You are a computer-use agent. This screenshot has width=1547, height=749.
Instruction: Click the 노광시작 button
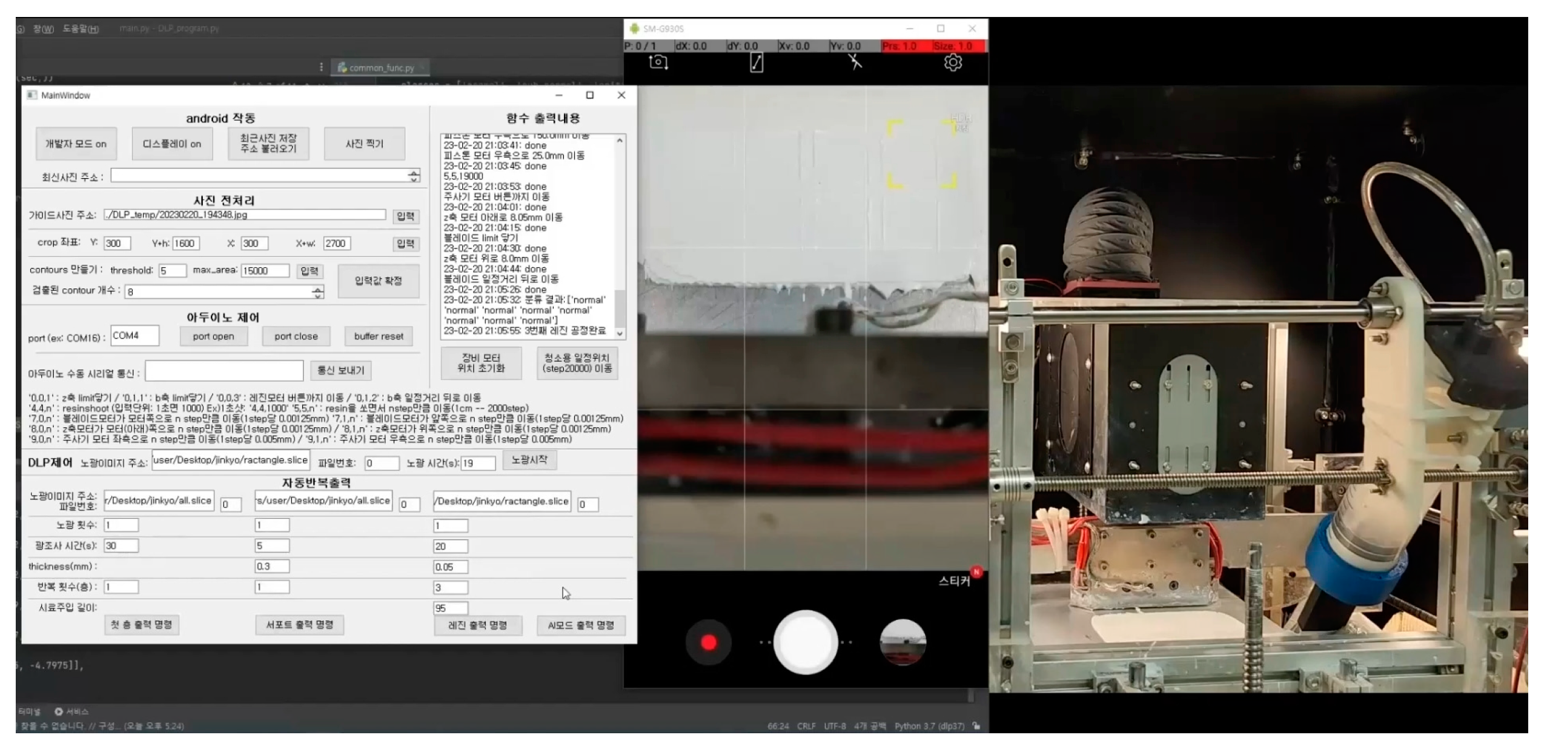pyautogui.click(x=529, y=460)
